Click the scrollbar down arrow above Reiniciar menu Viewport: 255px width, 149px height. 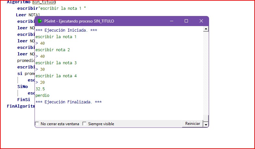(205, 117)
